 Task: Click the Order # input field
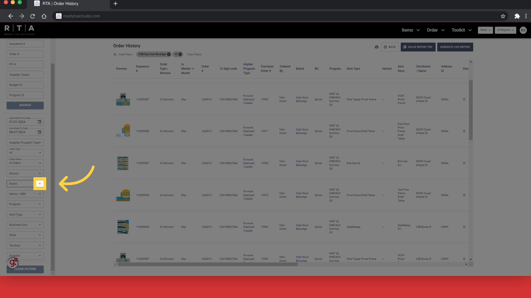pyautogui.click(x=25, y=54)
